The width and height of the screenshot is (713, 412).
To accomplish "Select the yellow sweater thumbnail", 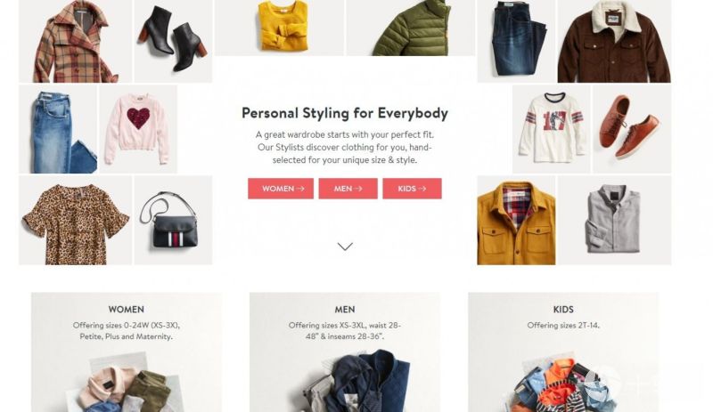I will point(279,28).
